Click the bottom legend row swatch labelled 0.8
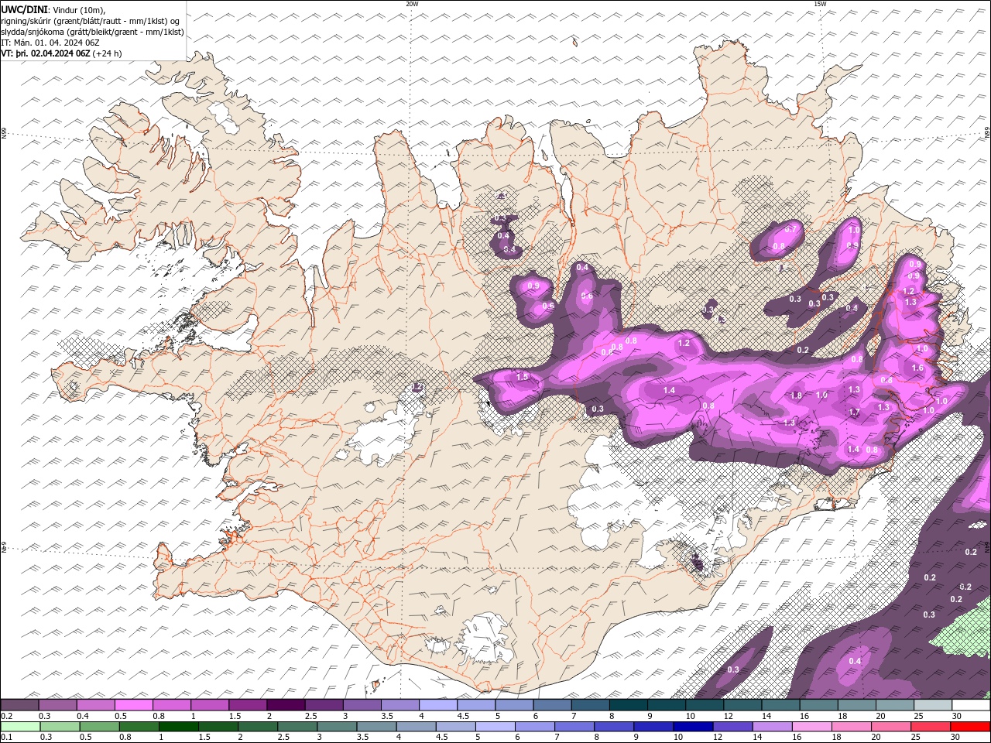 (138, 727)
